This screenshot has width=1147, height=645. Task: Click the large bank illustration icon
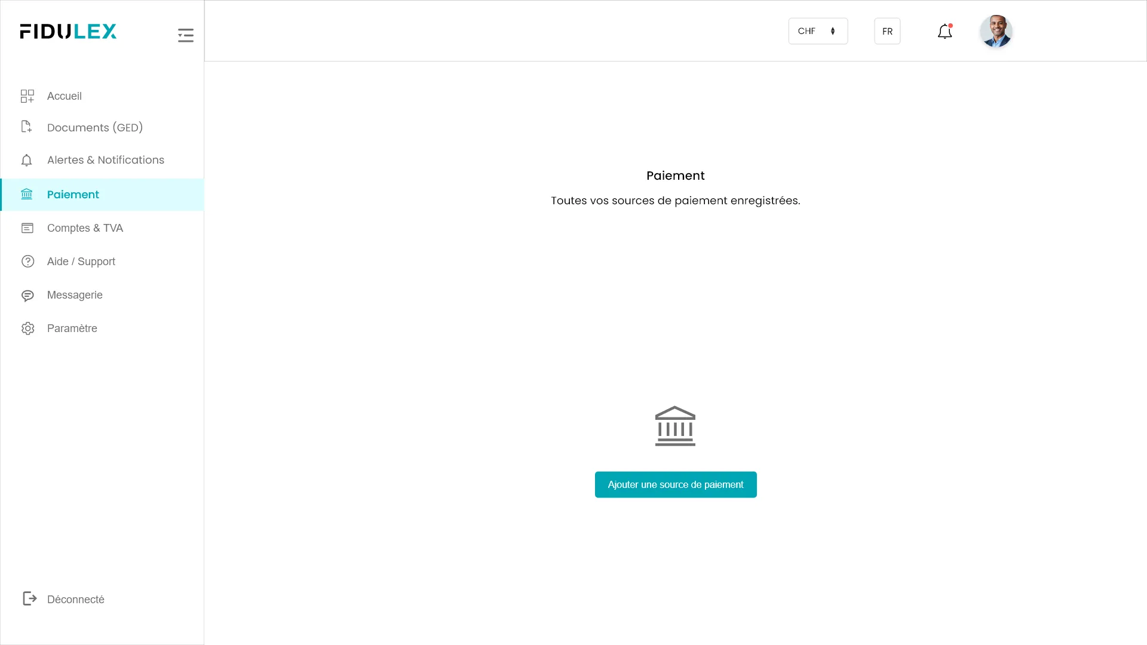pos(675,426)
